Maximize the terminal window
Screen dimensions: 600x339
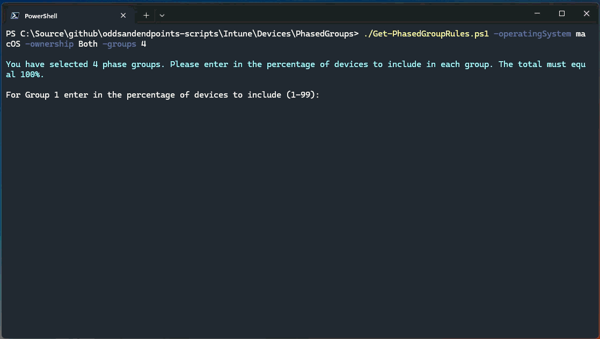(562, 13)
